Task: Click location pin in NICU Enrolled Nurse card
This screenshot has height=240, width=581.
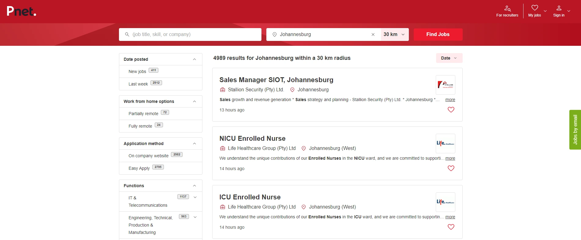Action: (304, 148)
